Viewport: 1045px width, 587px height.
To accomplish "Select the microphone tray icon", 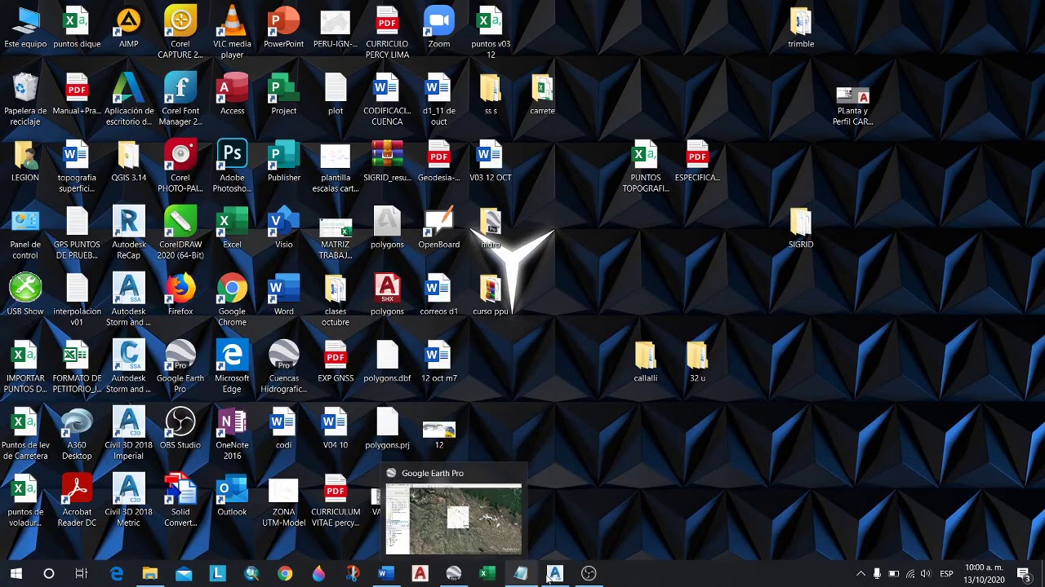I will pyautogui.click(x=877, y=574).
